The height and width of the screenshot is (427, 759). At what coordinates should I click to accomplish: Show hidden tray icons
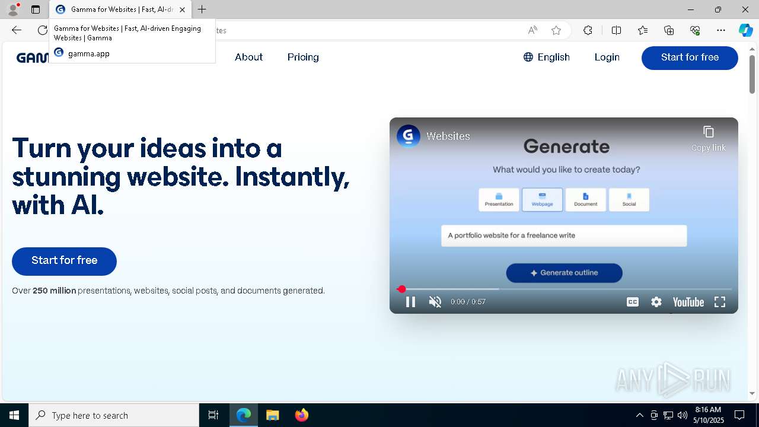point(639,415)
